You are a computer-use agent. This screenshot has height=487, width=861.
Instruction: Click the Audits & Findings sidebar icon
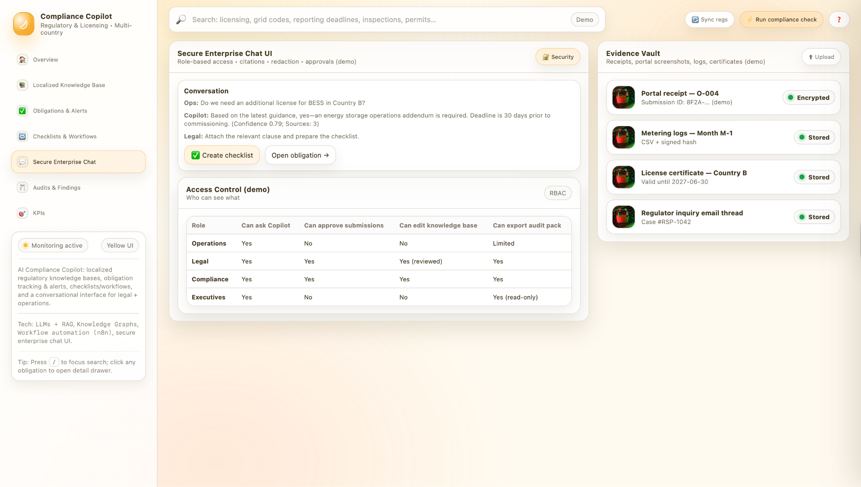click(x=22, y=188)
